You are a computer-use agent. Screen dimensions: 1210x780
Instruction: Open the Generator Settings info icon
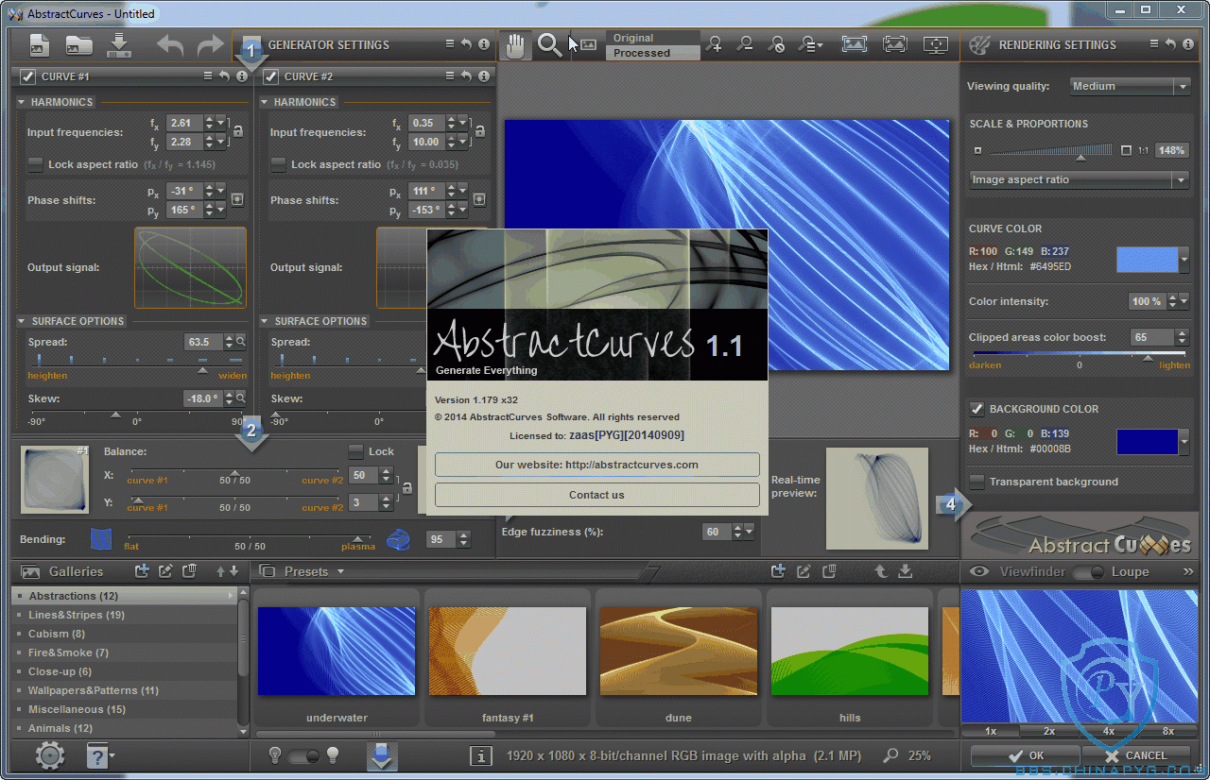(484, 44)
